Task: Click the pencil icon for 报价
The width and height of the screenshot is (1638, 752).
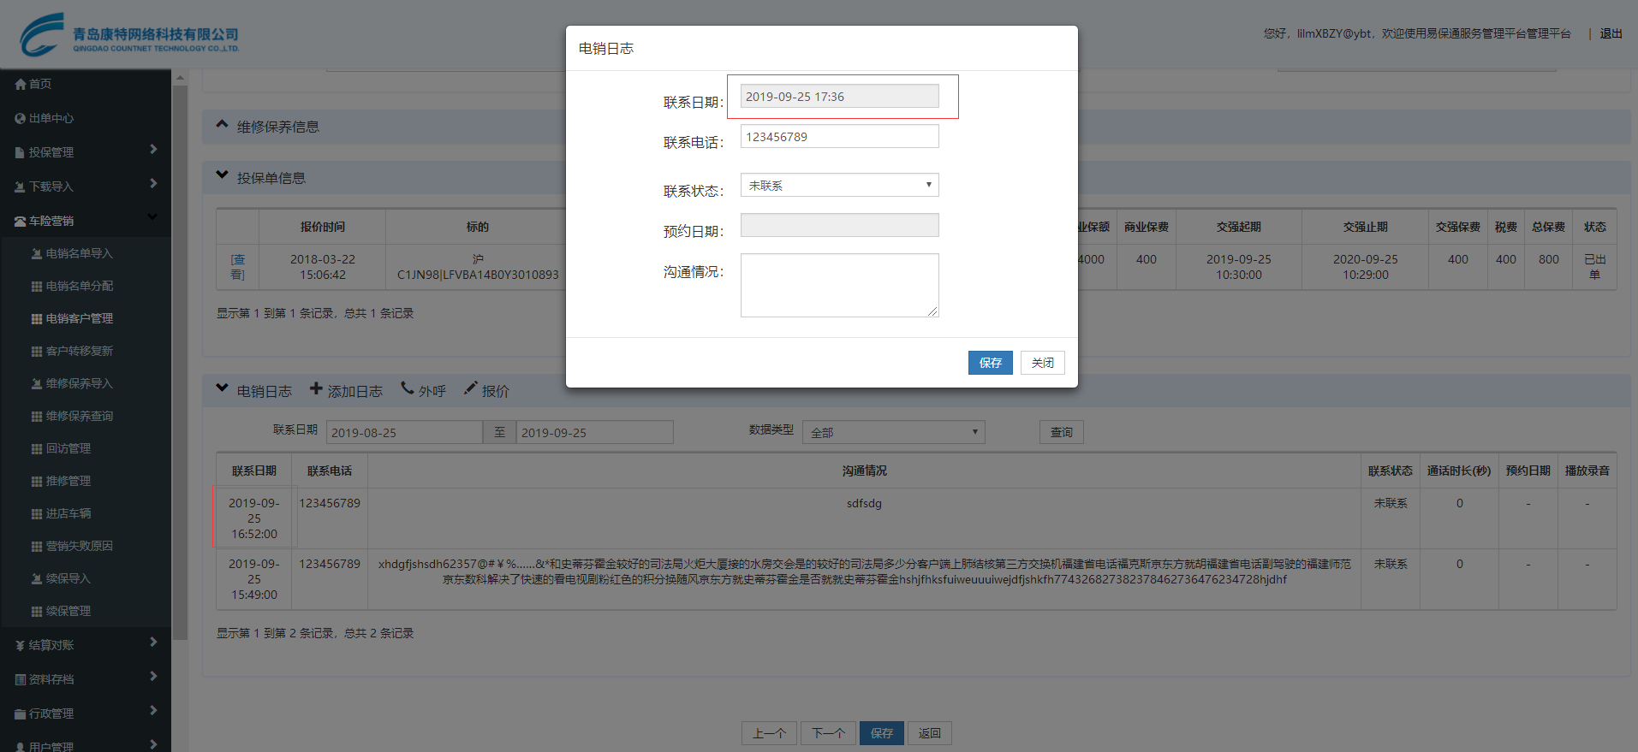Action: (x=471, y=388)
